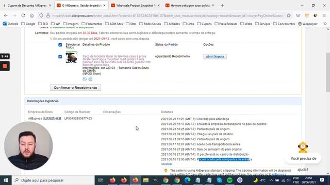Show more bookmarks with the chevron
330x185 pixels.
coord(325,24)
